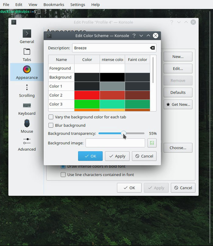Open the Bookmarks menu

point(54,5)
